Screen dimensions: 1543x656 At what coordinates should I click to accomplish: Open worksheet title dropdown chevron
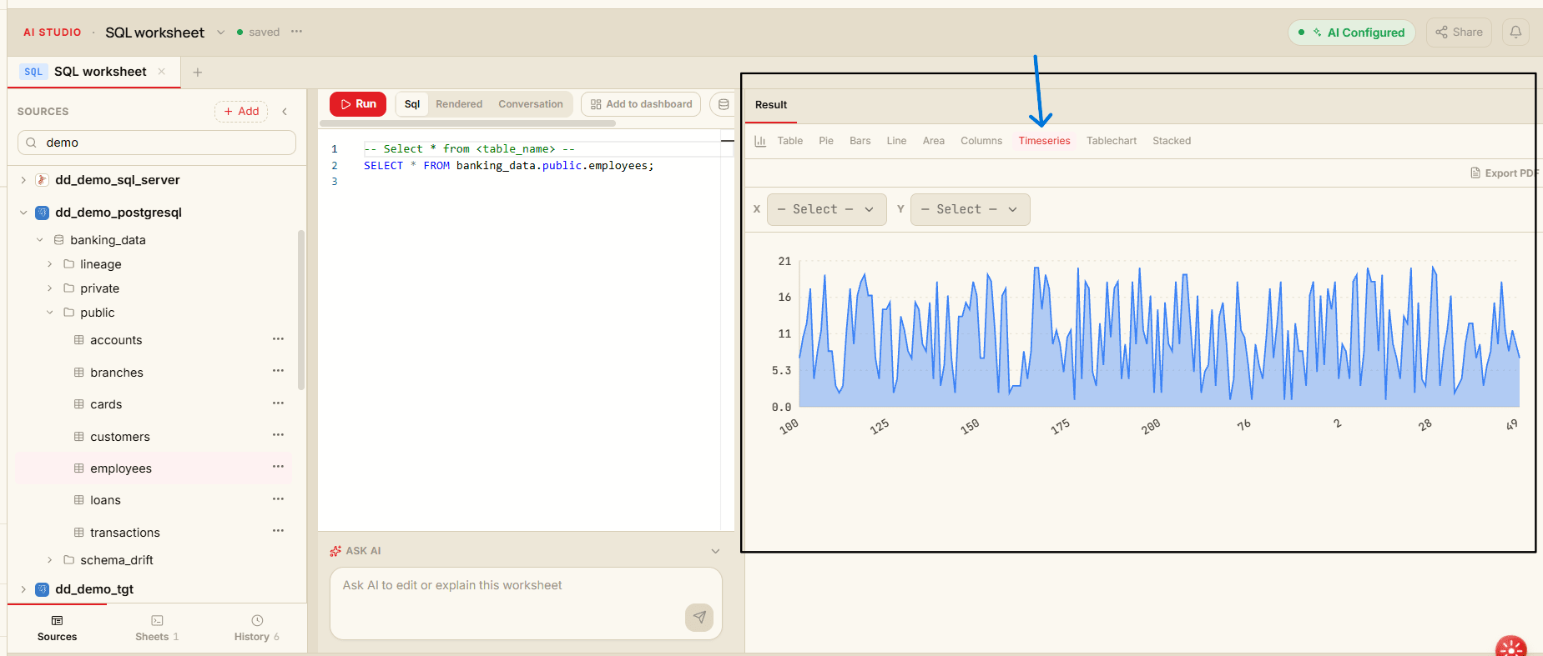tap(221, 33)
